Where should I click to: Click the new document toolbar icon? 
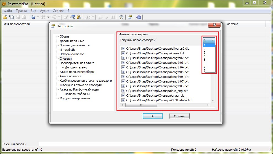pos(11,17)
